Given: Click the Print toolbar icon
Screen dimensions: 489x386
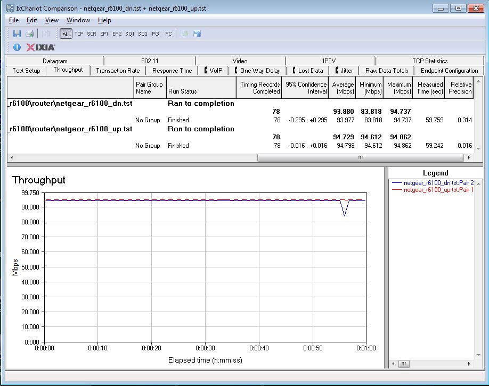Looking at the screenshot, I should pos(30,33).
